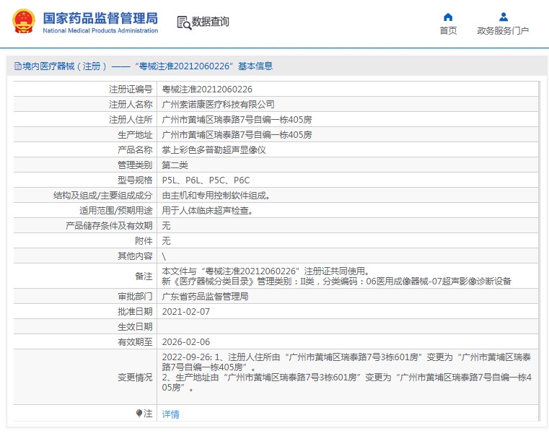The image size is (549, 436).
Task: Click the expiry date 2026-02-06
Action: (x=185, y=342)
